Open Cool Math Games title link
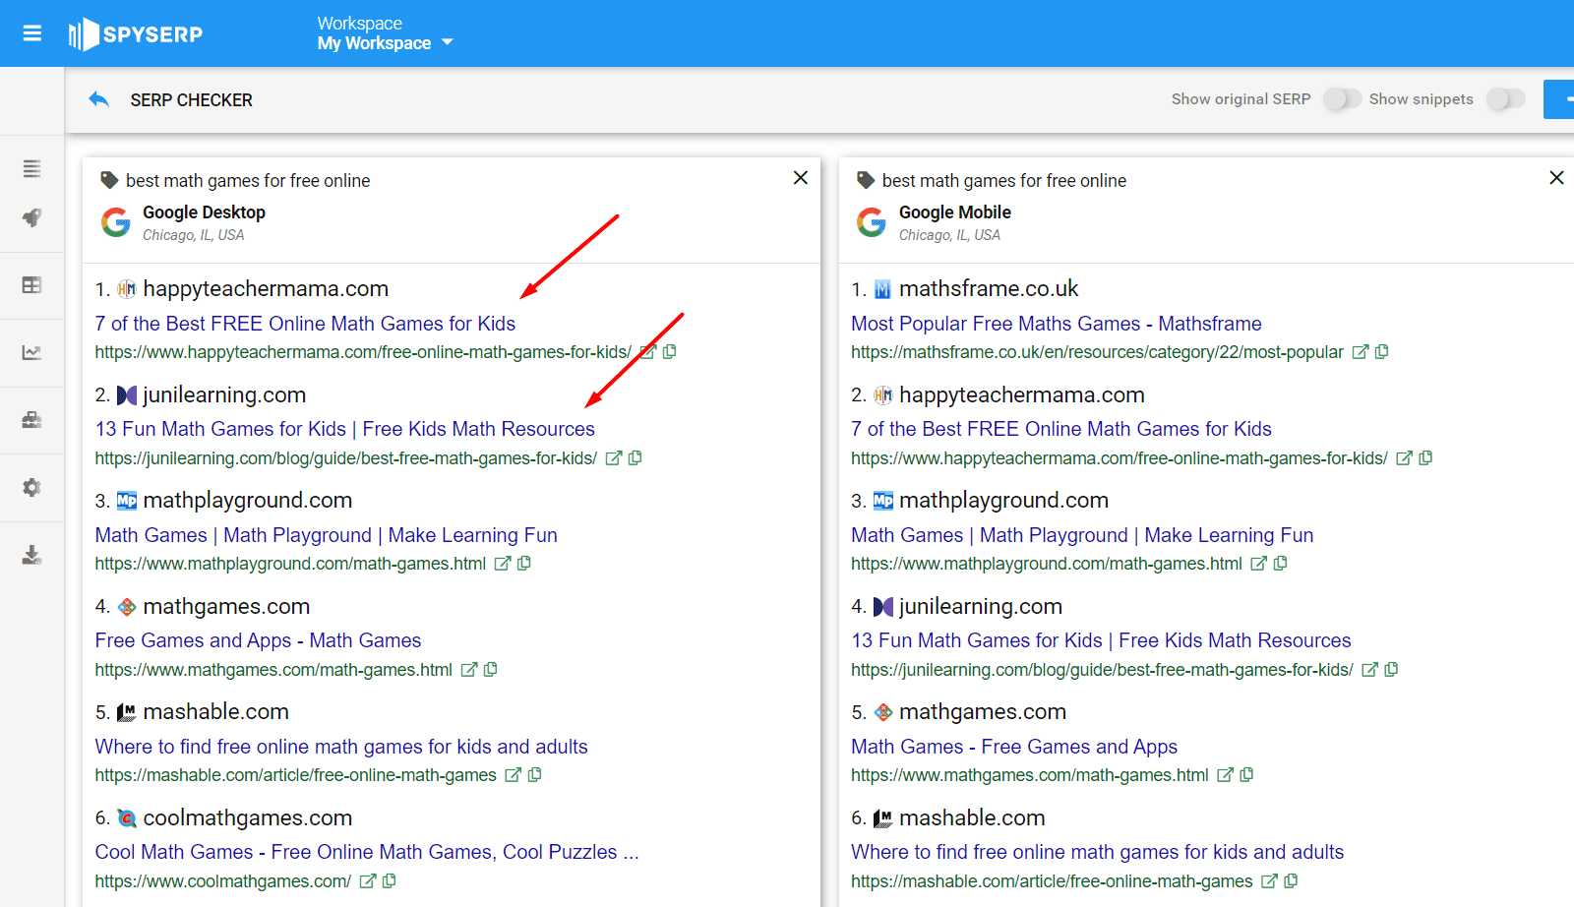Screen dimensions: 1574x907 [367, 852]
